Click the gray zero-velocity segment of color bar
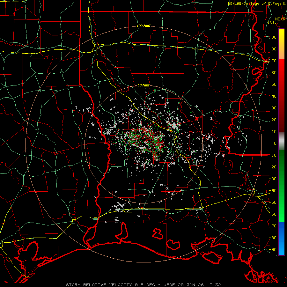This screenshot has height=287, width=287. pos(282,141)
